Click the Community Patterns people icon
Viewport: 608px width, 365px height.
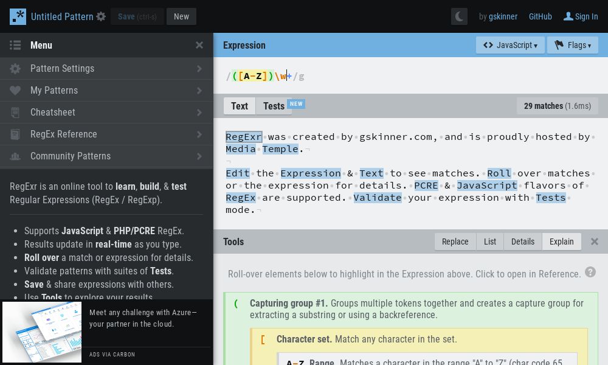click(15, 156)
